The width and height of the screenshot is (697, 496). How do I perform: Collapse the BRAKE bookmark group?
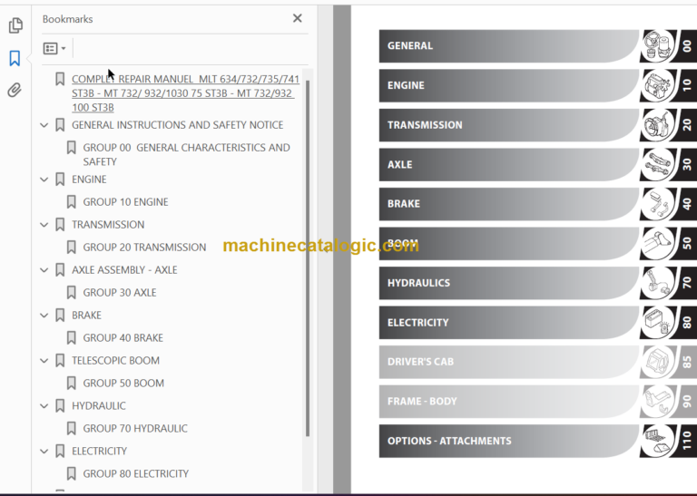pyautogui.click(x=44, y=316)
